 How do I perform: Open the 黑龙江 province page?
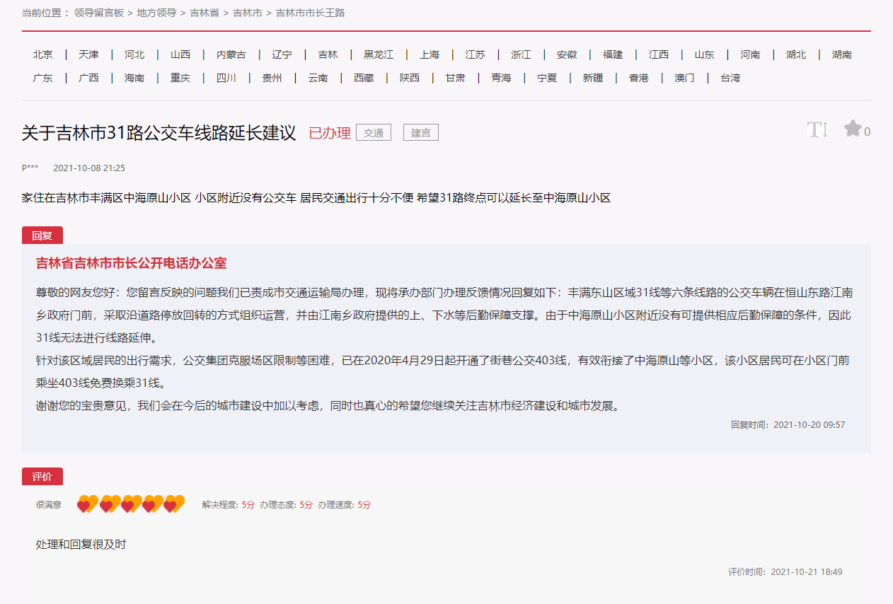(379, 54)
